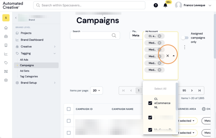
Task: Select Campaigns in sidebar
Action: point(36,65)
